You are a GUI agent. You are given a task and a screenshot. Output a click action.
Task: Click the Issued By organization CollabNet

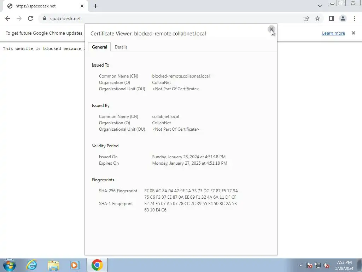(x=161, y=123)
